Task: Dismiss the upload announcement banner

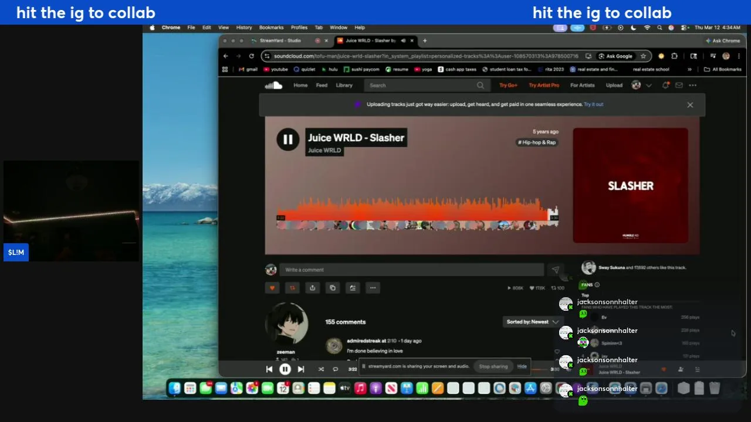Action: (x=690, y=105)
